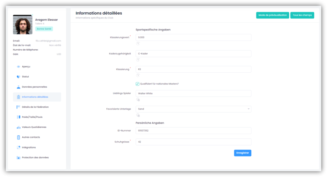Click the history clock icon under Klassierungswert
Viewport: 327px width, 177px height.
[x=138, y=43]
